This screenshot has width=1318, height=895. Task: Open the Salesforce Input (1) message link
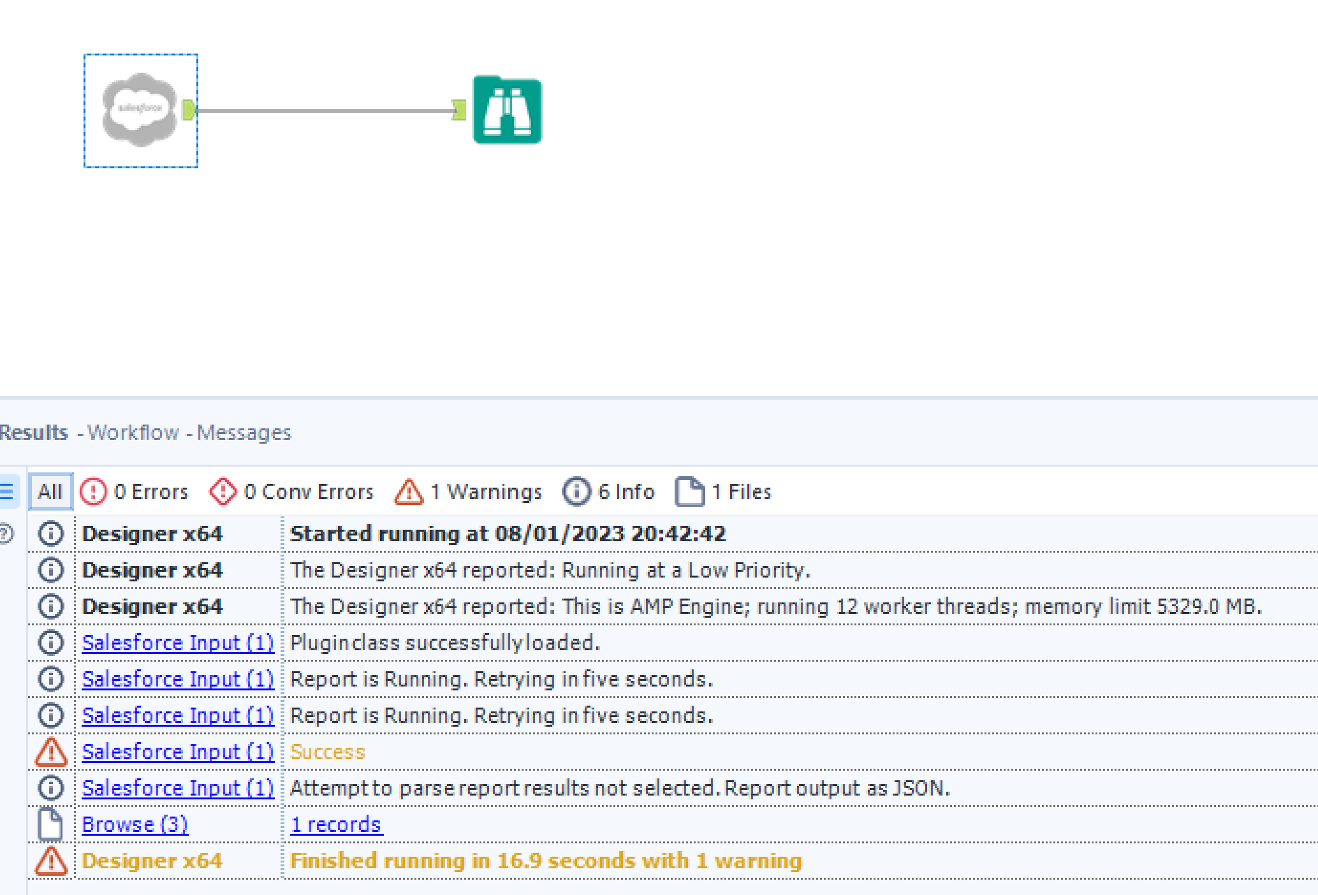(x=179, y=642)
